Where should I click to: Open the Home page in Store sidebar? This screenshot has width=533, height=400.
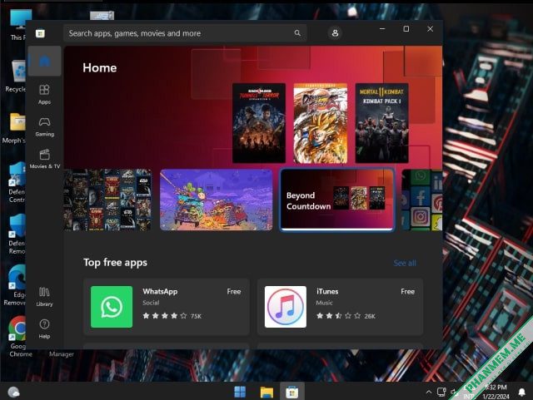click(44, 61)
